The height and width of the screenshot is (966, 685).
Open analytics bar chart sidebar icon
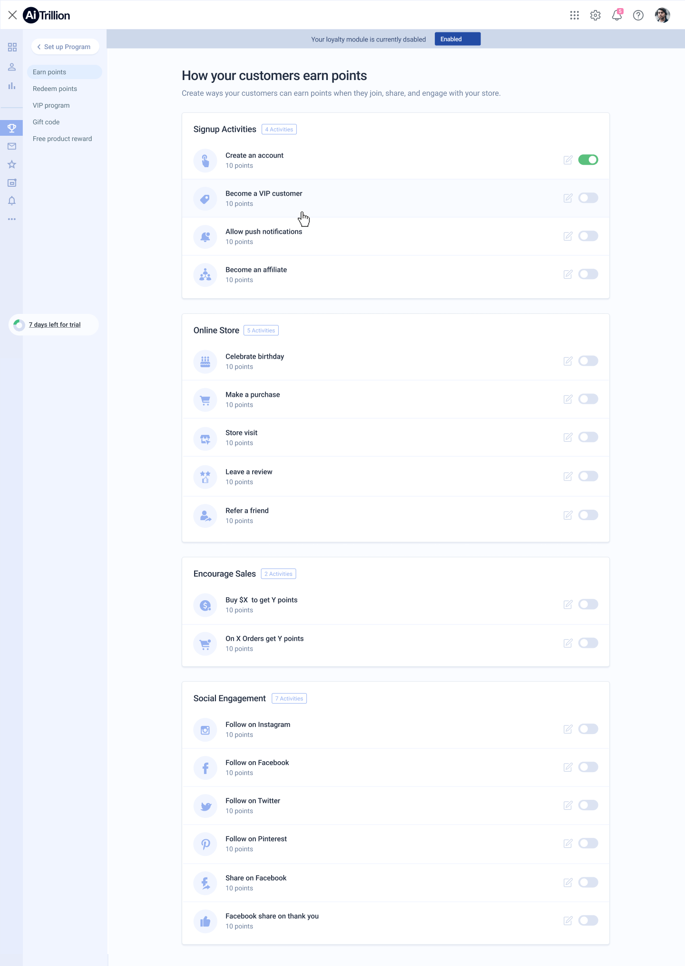click(12, 86)
